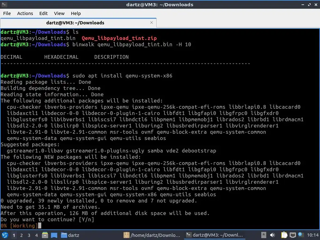Open the clipboard manager tray icon

(284, 235)
